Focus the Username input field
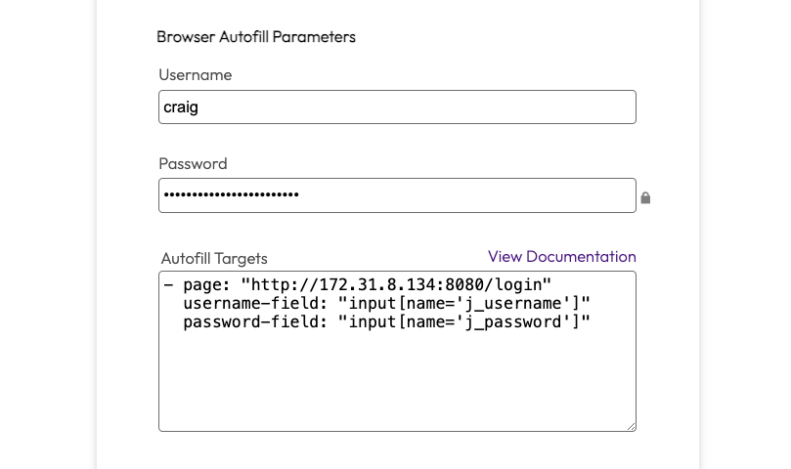The width and height of the screenshot is (791, 469). tap(397, 107)
